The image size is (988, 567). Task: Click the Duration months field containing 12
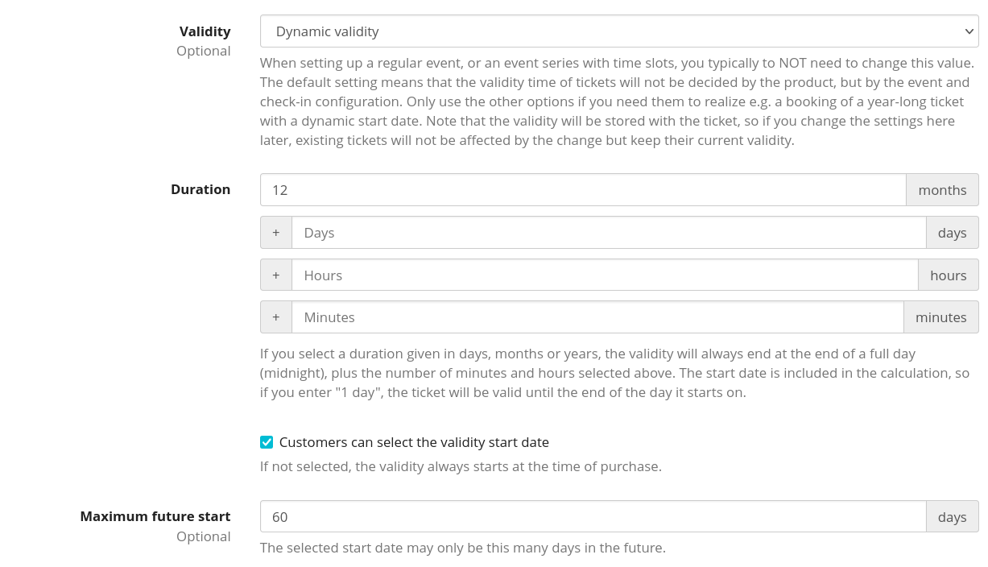(583, 190)
